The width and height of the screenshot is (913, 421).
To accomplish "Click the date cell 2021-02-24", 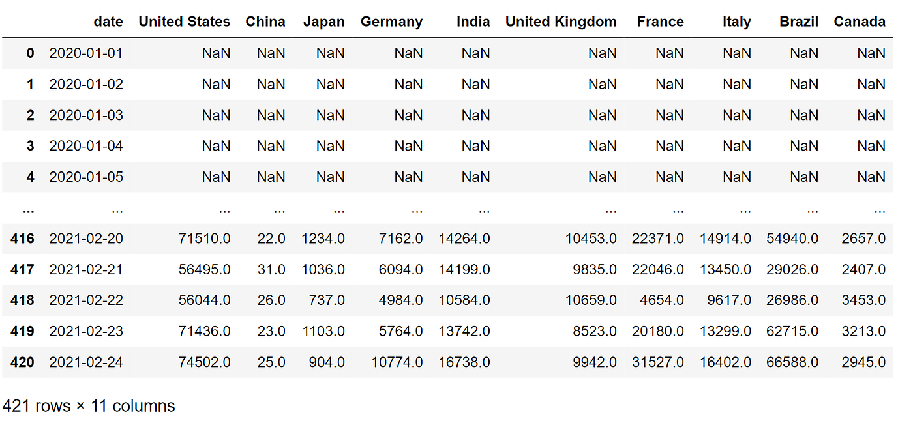I will point(85,362).
